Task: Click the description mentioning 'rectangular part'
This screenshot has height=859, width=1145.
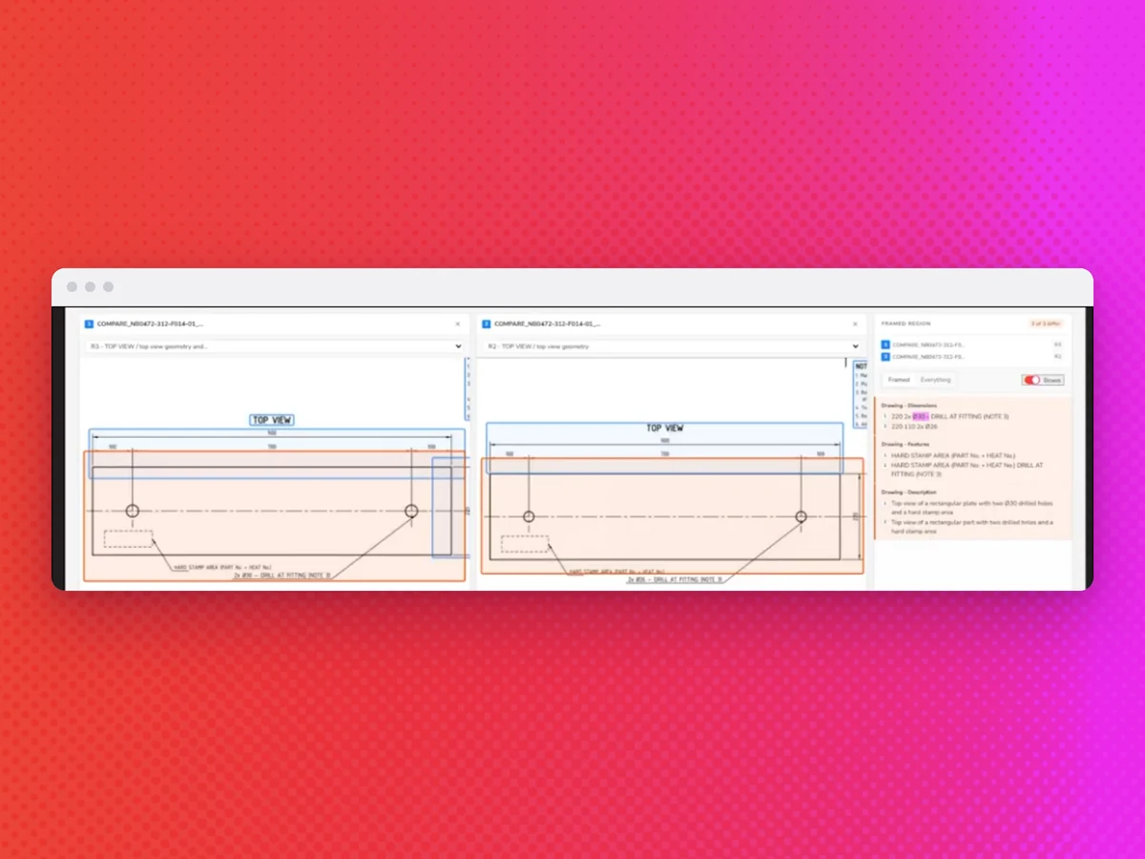Action: (971, 527)
